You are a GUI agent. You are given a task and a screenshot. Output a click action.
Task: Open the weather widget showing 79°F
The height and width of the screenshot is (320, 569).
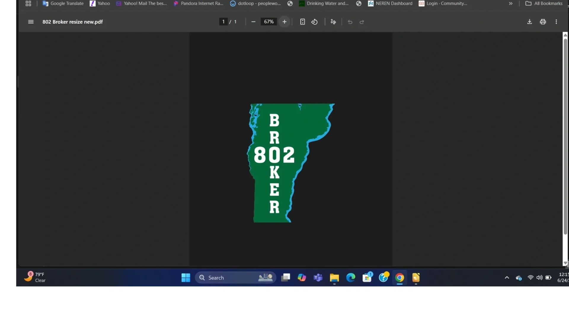(35, 277)
